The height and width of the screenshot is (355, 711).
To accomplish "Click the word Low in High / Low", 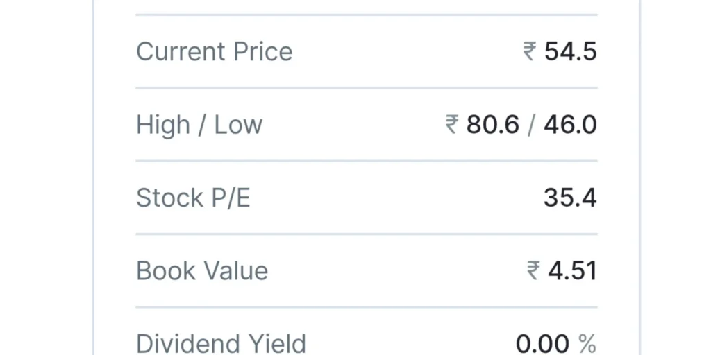I will pyautogui.click(x=238, y=125).
